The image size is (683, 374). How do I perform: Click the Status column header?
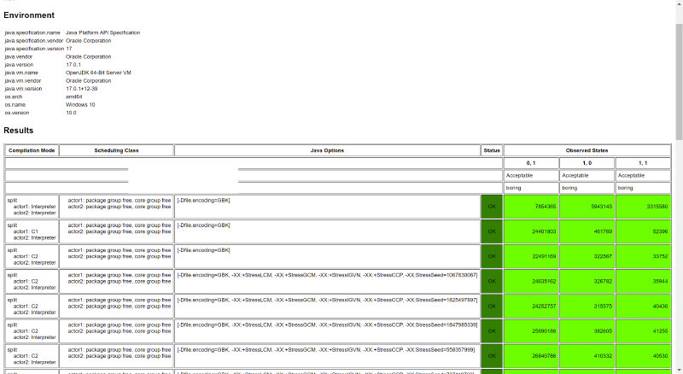click(492, 150)
